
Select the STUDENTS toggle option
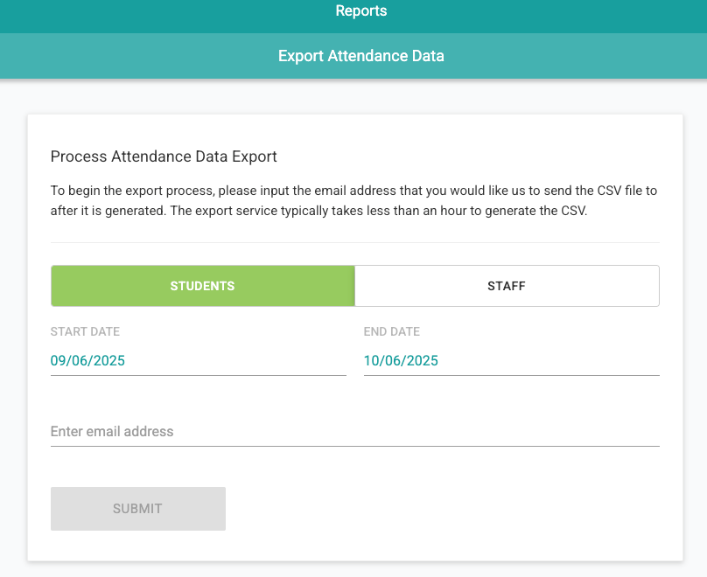click(x=202, y=286)
